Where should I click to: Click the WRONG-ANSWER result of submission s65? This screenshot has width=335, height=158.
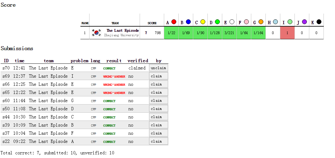(x=114, y=93)
